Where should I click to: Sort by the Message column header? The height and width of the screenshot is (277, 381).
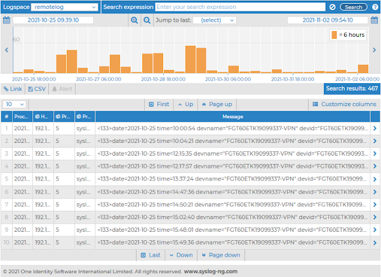pyautogui.click(x=233, y=117)
